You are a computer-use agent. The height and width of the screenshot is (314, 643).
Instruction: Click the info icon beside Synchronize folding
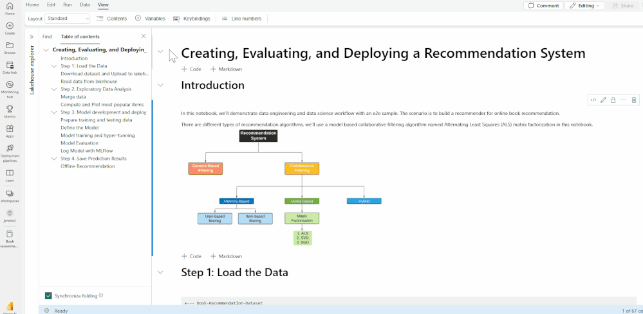(101, 295)
